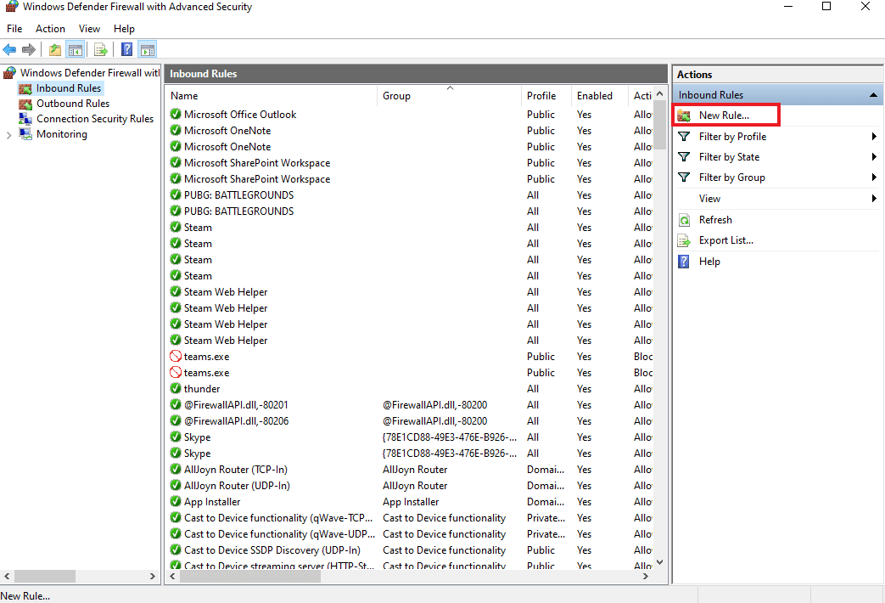The image size is (885, 603).
Task: Sort rules by Name column header
Action: click(271, 96)
